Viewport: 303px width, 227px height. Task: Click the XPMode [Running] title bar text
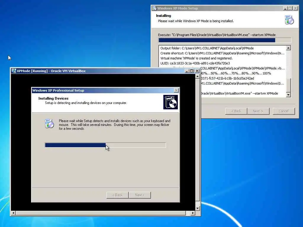[x=51, y=71]
